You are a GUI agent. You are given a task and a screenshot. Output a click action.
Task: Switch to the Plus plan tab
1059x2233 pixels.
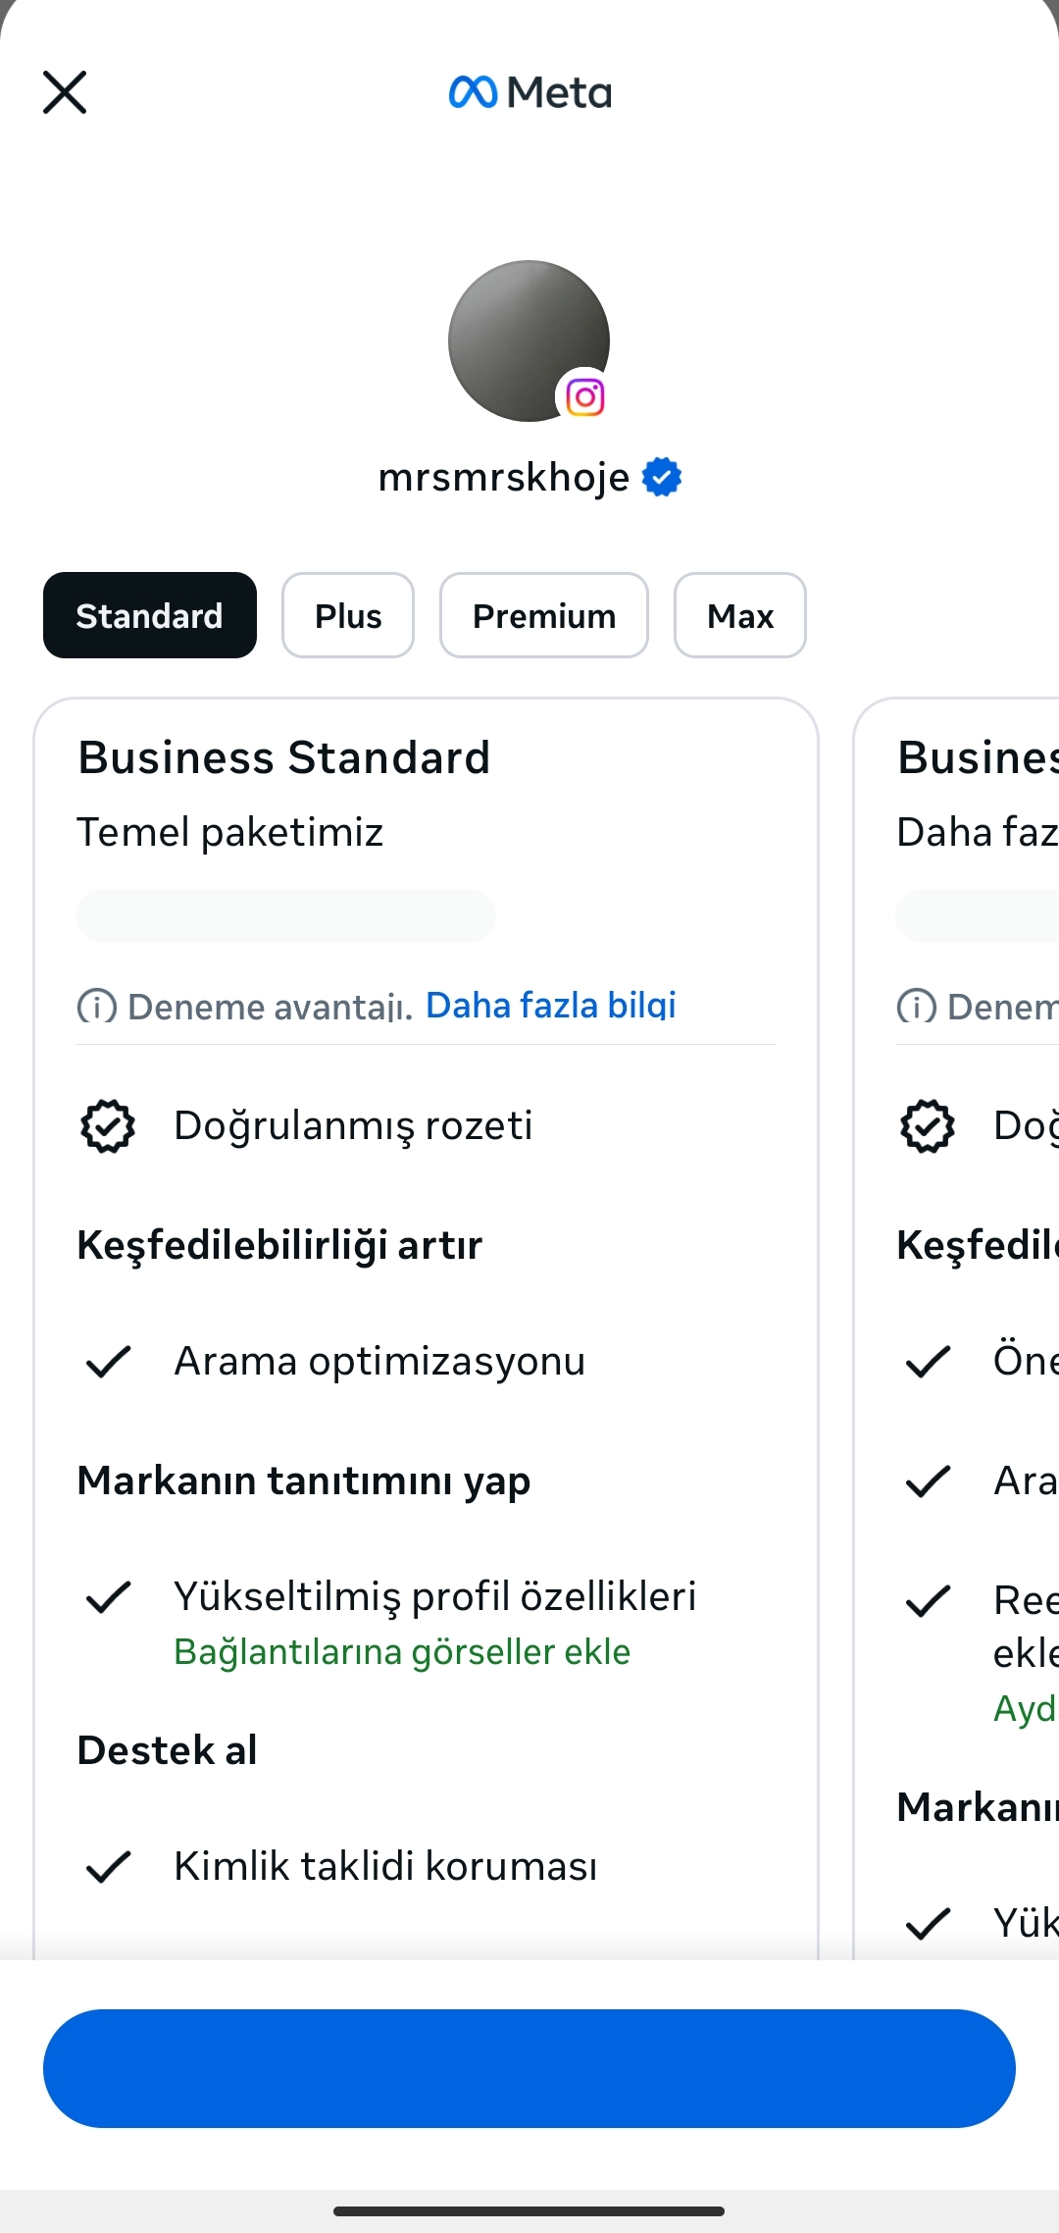click(348, 615)
